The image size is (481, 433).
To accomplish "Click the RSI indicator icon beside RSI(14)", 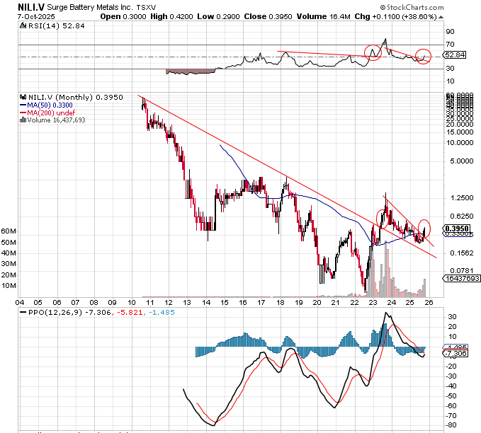I will pyautogui.click(x=23, y=25).
